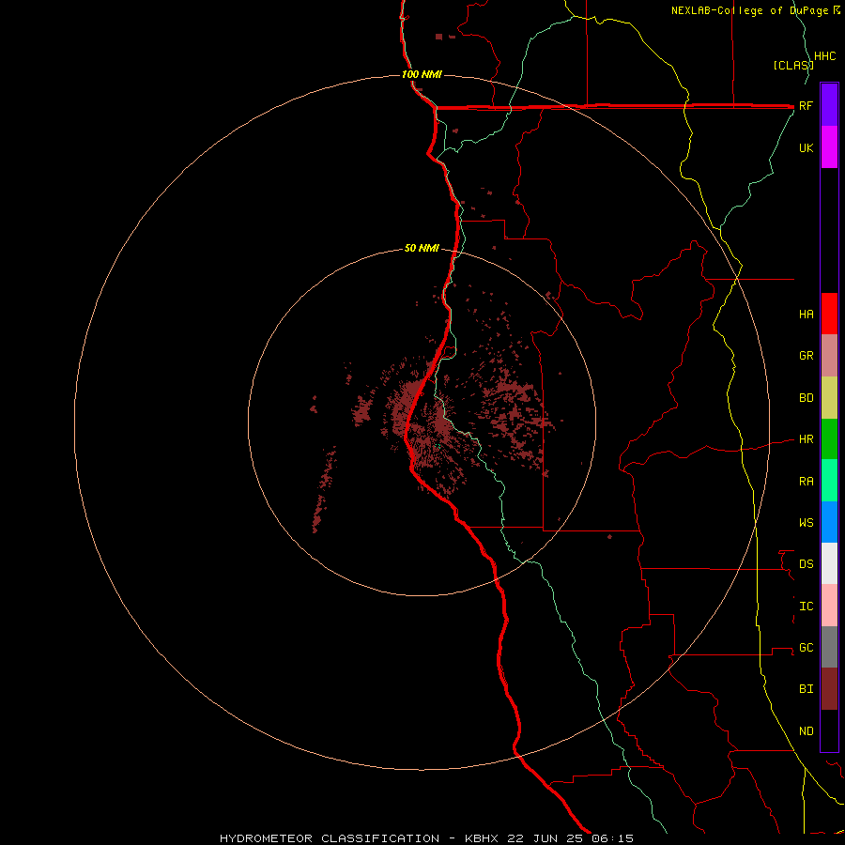Click the elongated offshore echo streak southwest
Image resolution: width=845 pixels, height=845 pixels.
[324, 489]
